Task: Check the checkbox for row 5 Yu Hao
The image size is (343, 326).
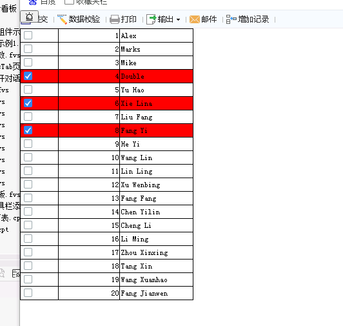Action: (28, 90)
